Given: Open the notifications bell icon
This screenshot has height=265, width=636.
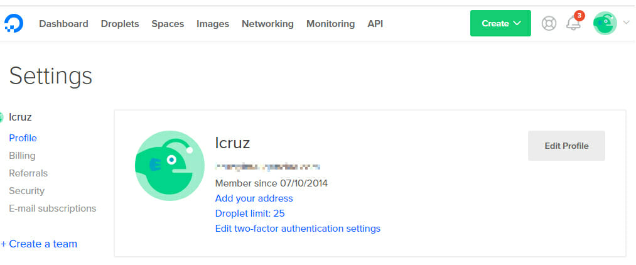Looking at the screenshot, I should pyautogui.click(x=573, y=23).
